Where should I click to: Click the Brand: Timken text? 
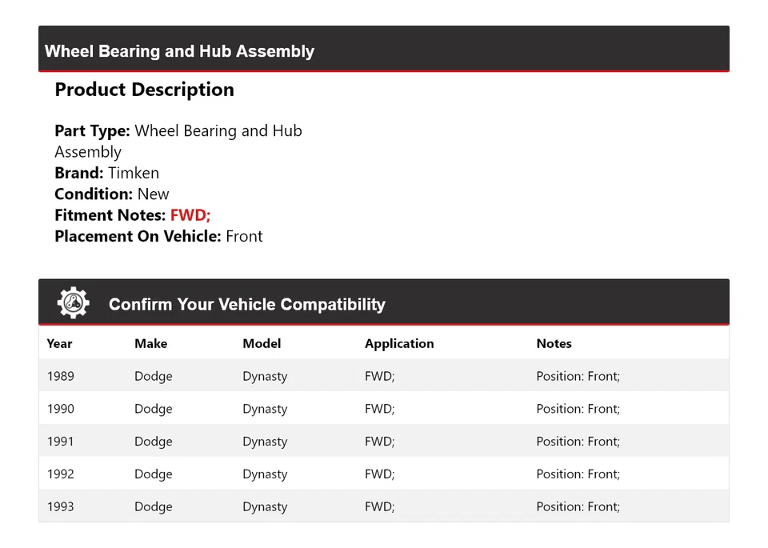coord(106,173)
